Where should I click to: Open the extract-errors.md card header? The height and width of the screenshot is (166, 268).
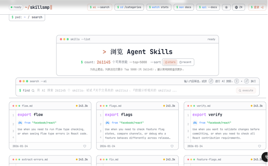[50, 160]
